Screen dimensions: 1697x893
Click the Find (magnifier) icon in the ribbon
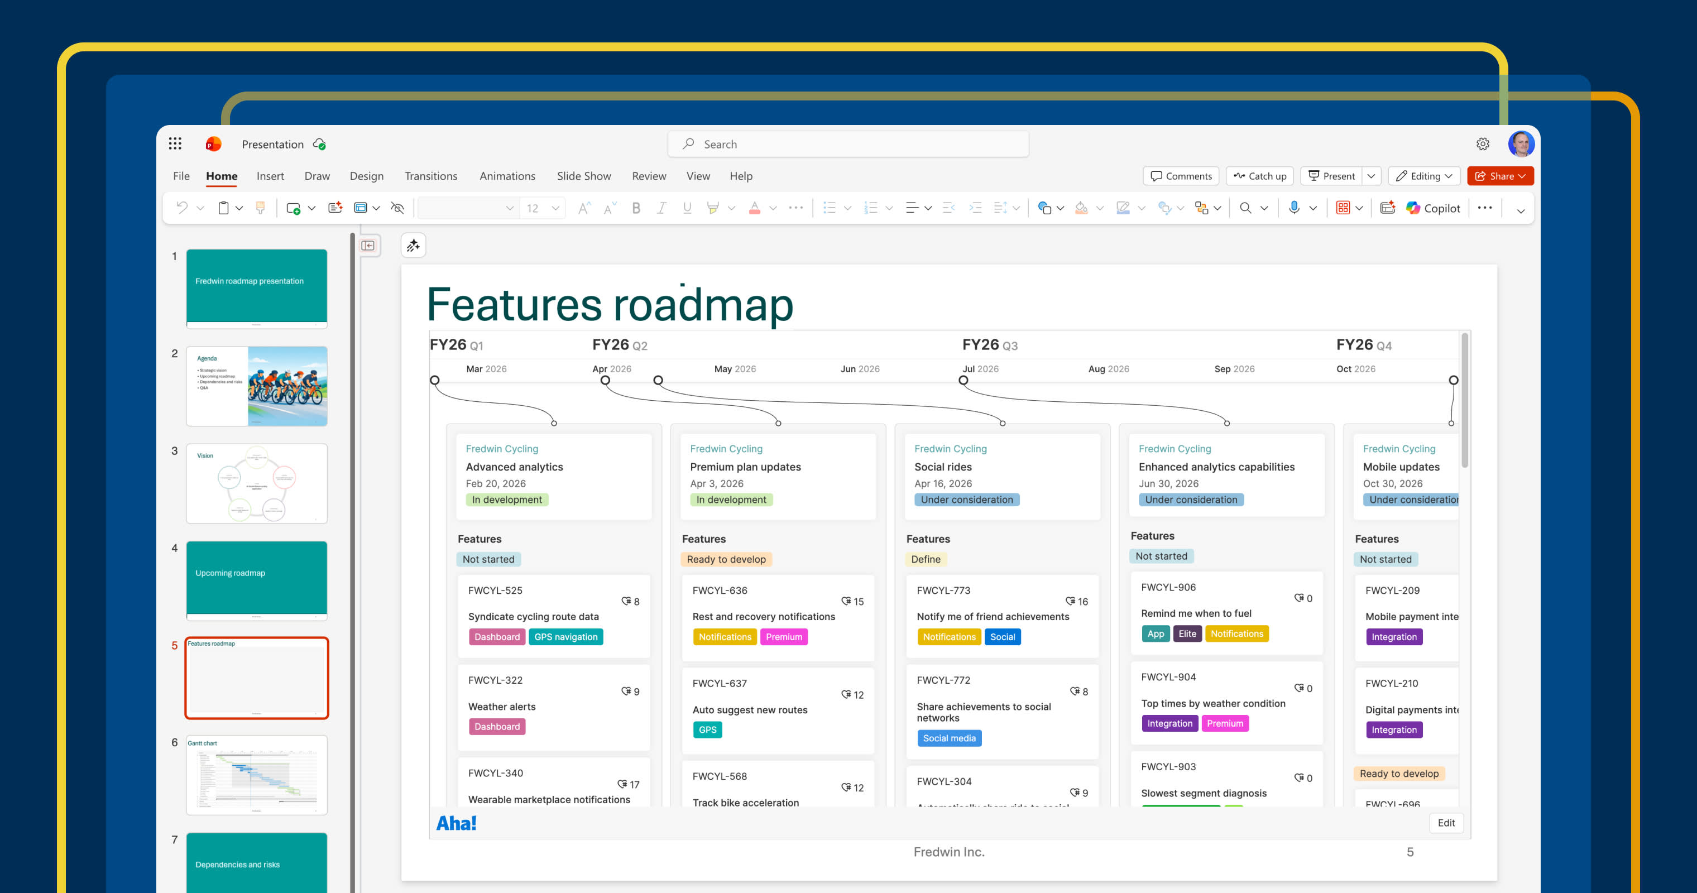tap(1246, 208)
